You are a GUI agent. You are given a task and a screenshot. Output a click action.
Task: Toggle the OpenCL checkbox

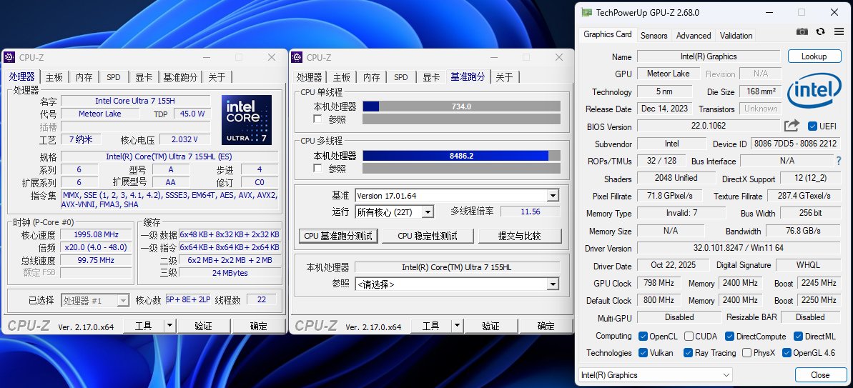[x=643, y=337]
